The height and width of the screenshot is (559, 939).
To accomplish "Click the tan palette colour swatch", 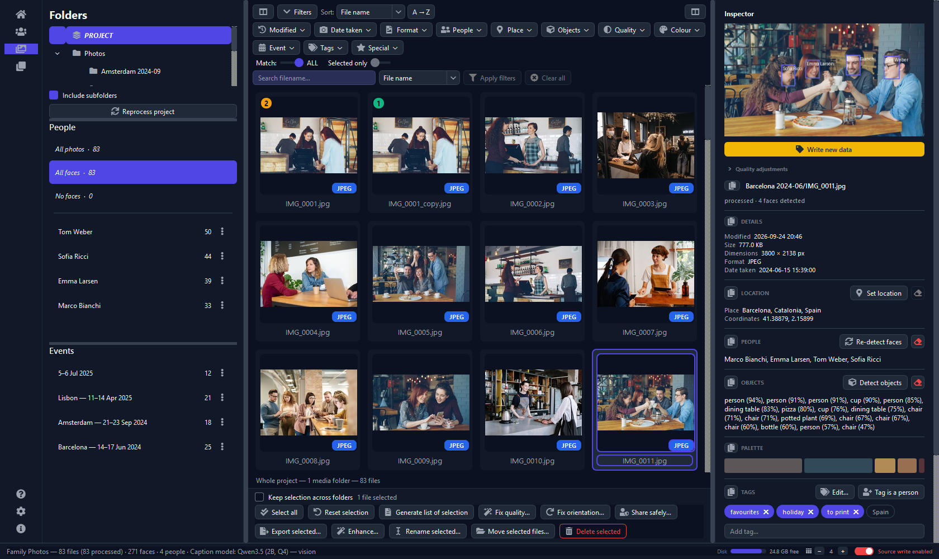I will [x=885, y=465].
